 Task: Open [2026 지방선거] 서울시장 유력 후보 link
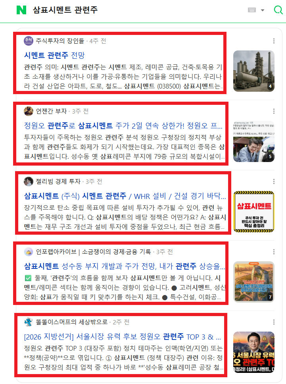123,337
